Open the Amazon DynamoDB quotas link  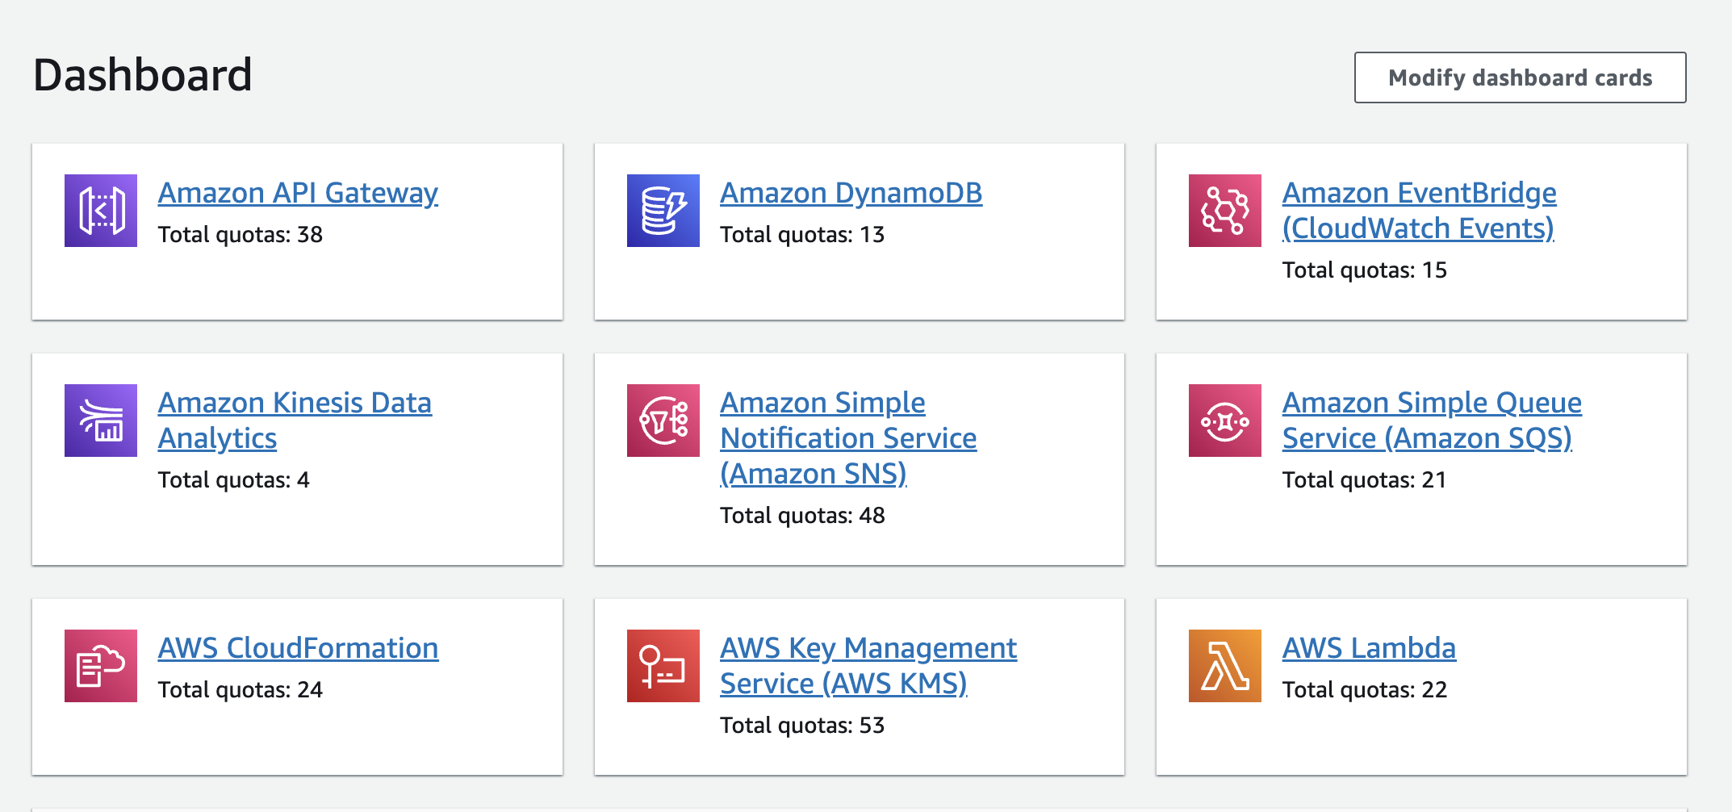(x=851, y=193)
